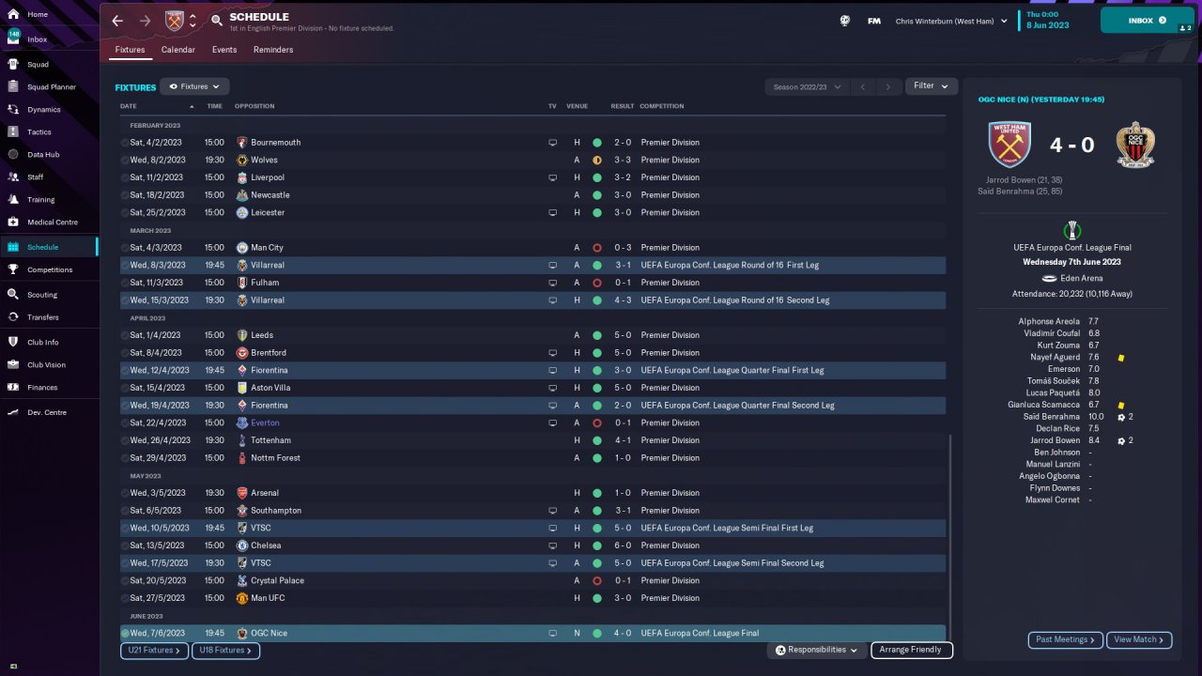Viewport: 1202px width, 676px height.
Task: Toggle the circle marker on the Wolves fixture row
Action: (125, 161)
